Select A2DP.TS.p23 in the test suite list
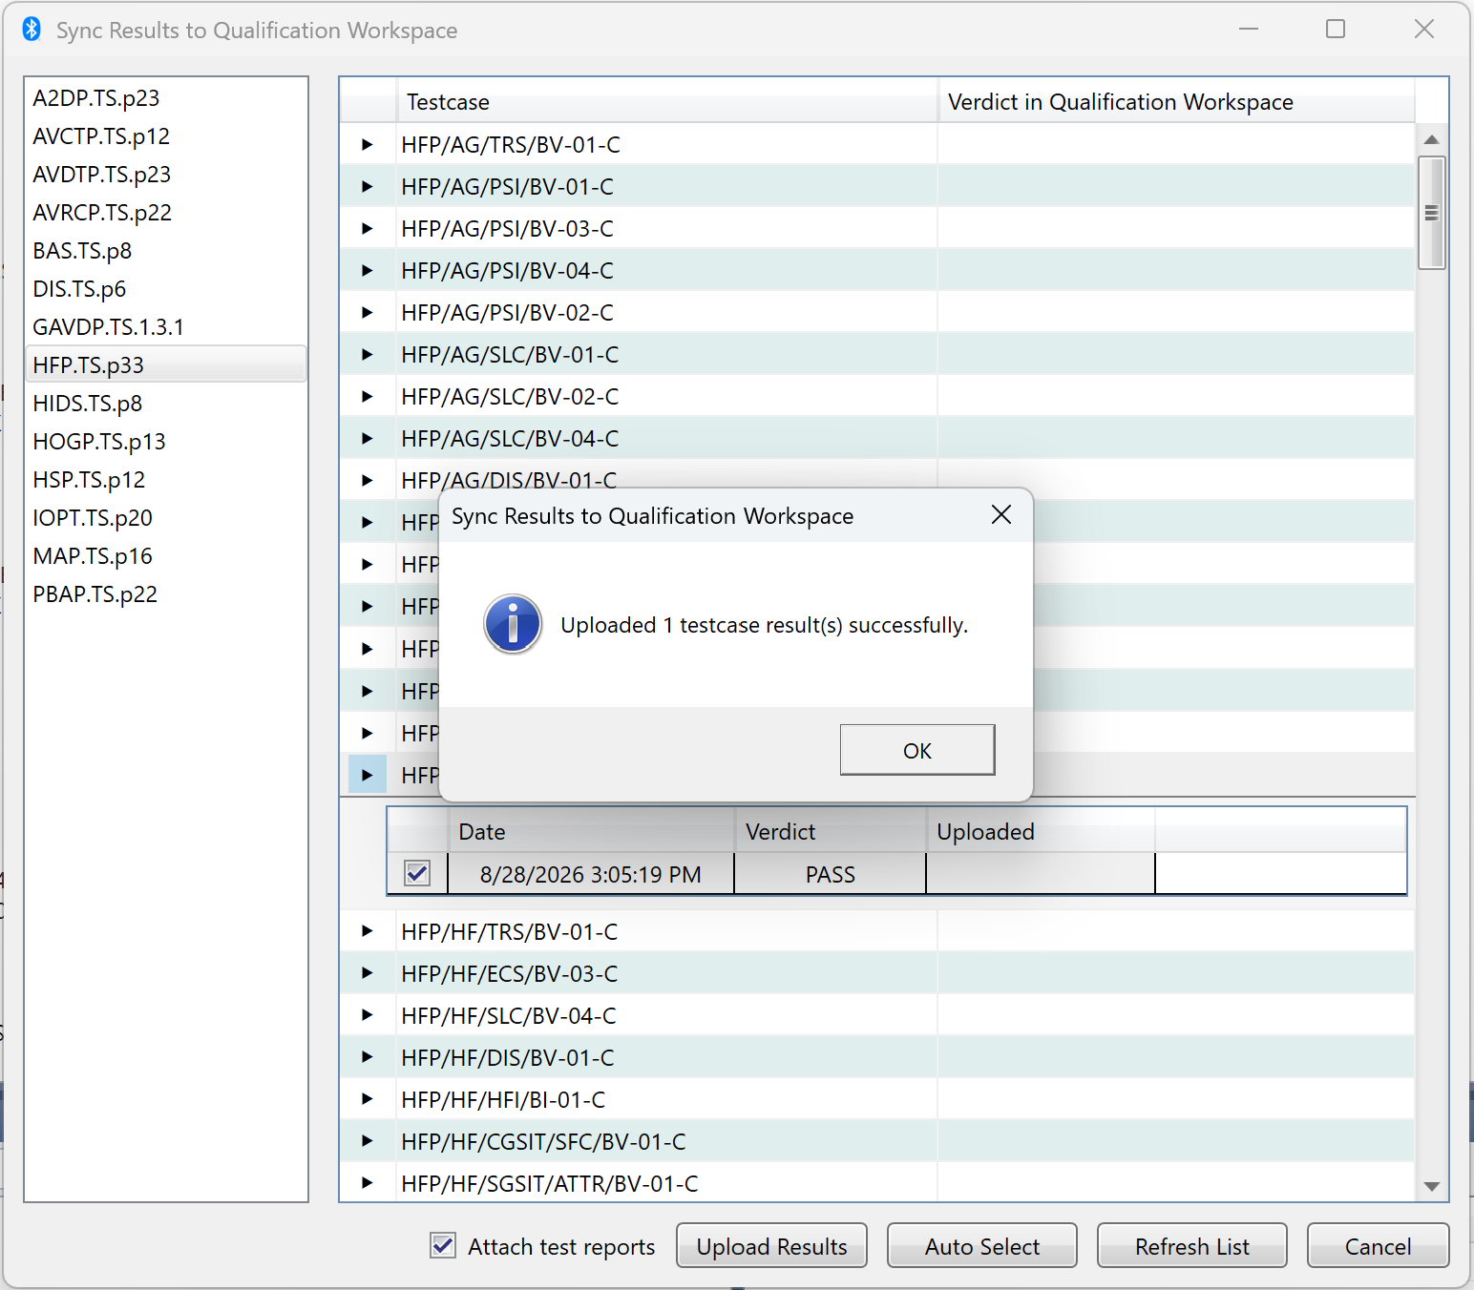The image size is (1474, 1290). click(166, 98)
